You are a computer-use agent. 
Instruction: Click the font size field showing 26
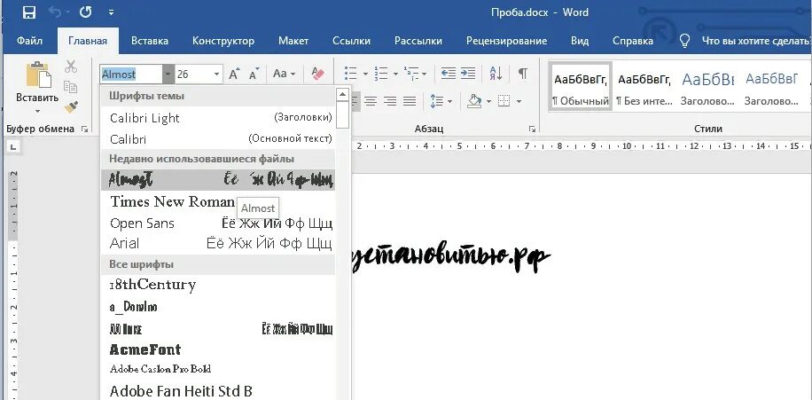tap(193, 75)
